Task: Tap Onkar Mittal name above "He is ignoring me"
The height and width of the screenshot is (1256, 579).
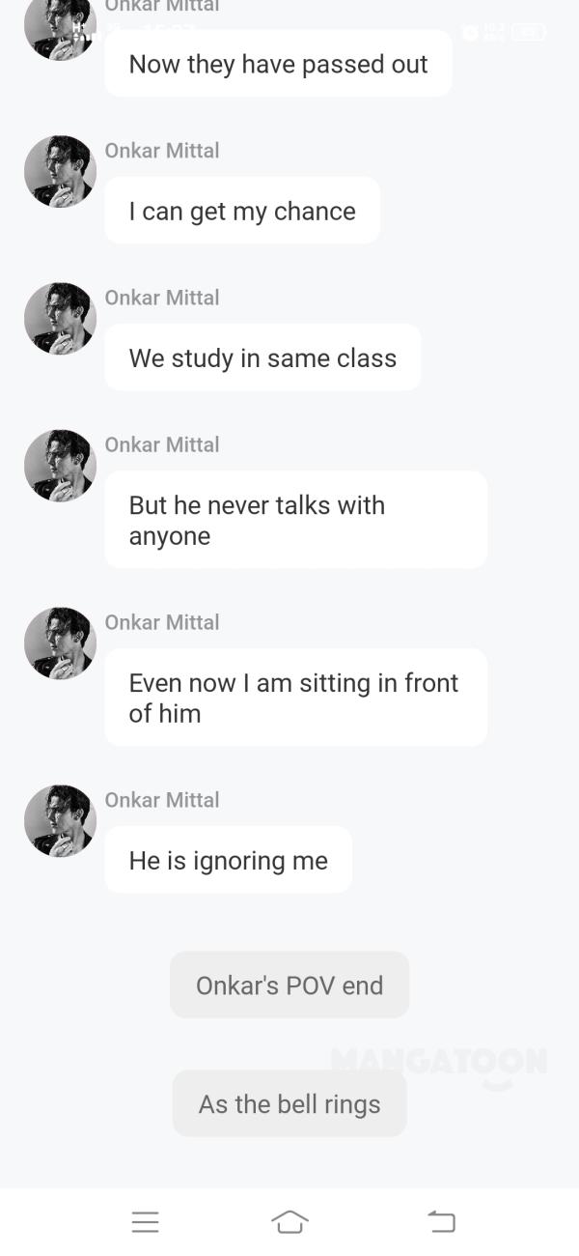Action: click(x=162, y=800)
